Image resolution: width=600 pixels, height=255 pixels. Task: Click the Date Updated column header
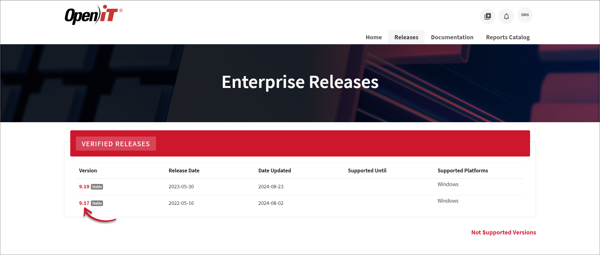274,171
